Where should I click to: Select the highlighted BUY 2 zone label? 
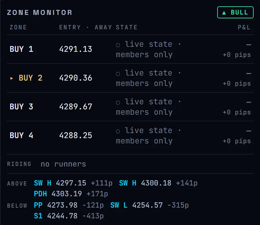(x=31, y=78)
